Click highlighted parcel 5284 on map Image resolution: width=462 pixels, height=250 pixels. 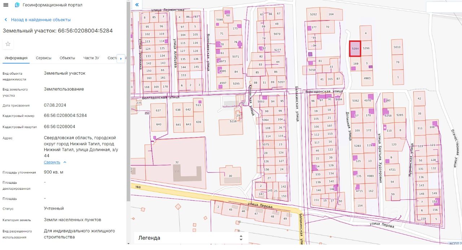click(x=355, y=49)
